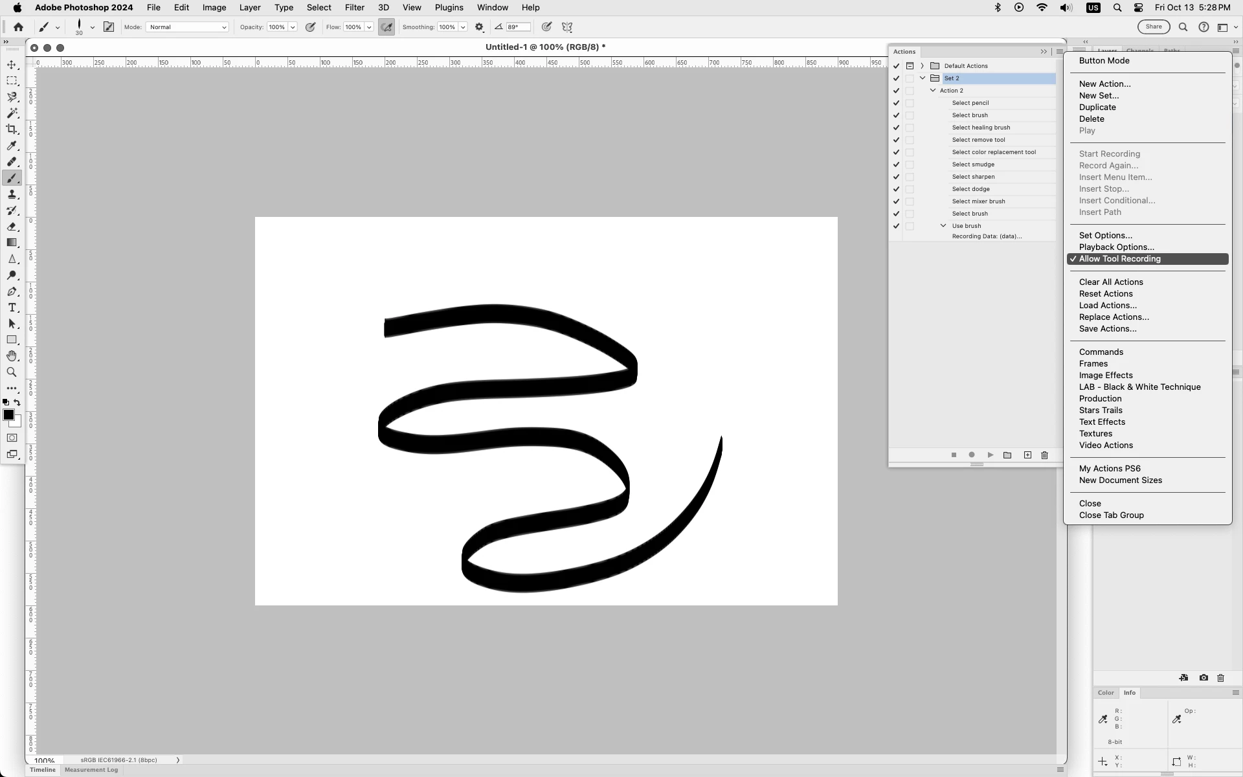Click the Delete trash icon in Actions panel
1243x777 pixels.
click(1044, 455)
